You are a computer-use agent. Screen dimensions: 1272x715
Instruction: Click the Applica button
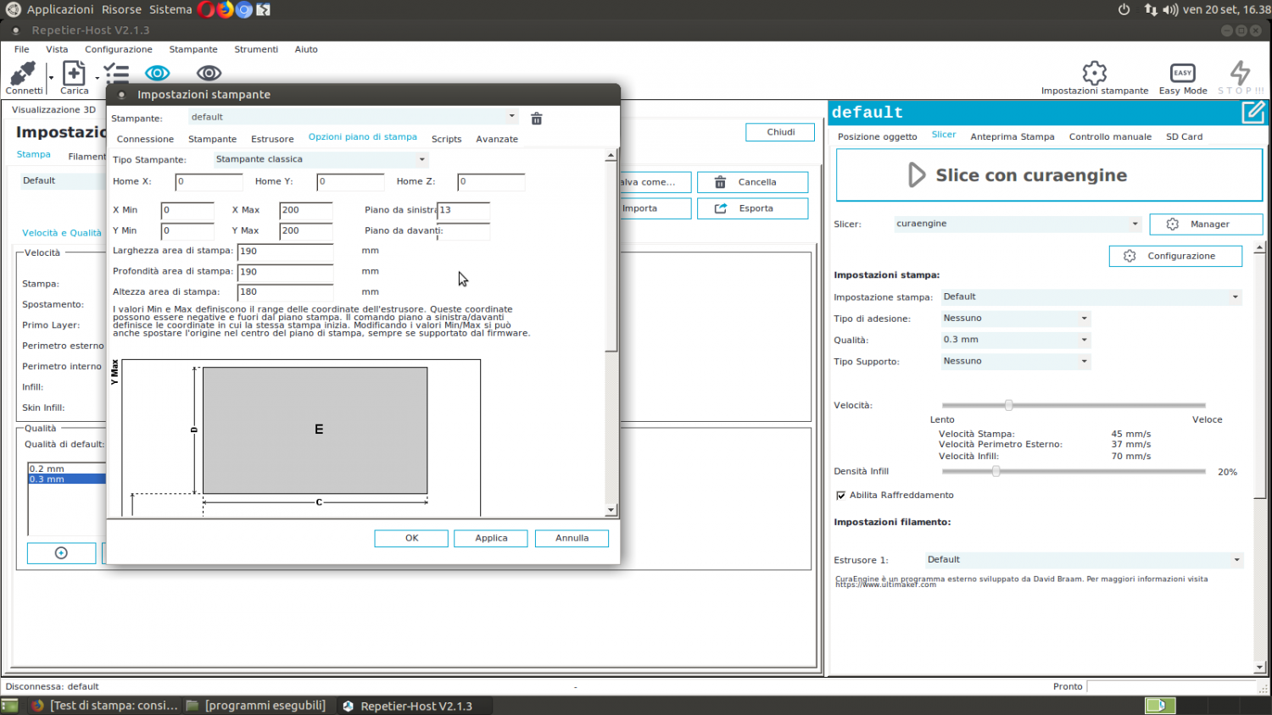click(491, 538)
